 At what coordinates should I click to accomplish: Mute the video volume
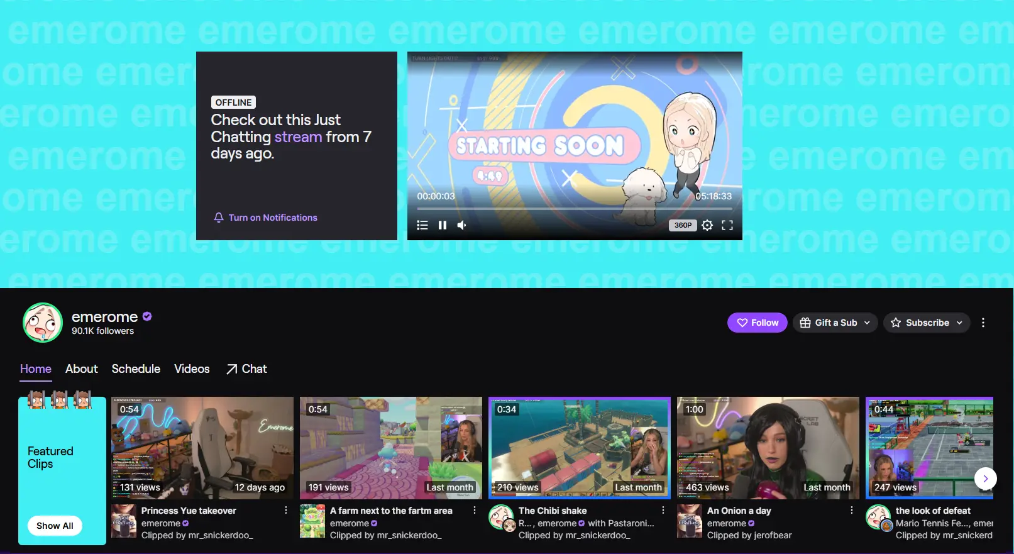(x=462, y=225)
